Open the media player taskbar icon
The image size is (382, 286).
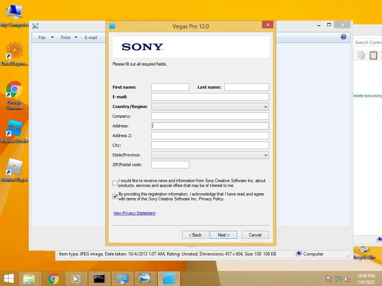click(x=76, y=279)
